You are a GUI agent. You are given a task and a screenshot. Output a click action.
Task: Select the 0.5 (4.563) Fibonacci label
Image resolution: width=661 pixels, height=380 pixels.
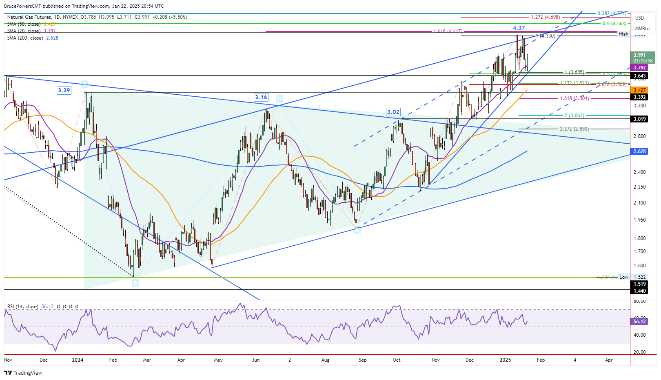pos(614,24)
